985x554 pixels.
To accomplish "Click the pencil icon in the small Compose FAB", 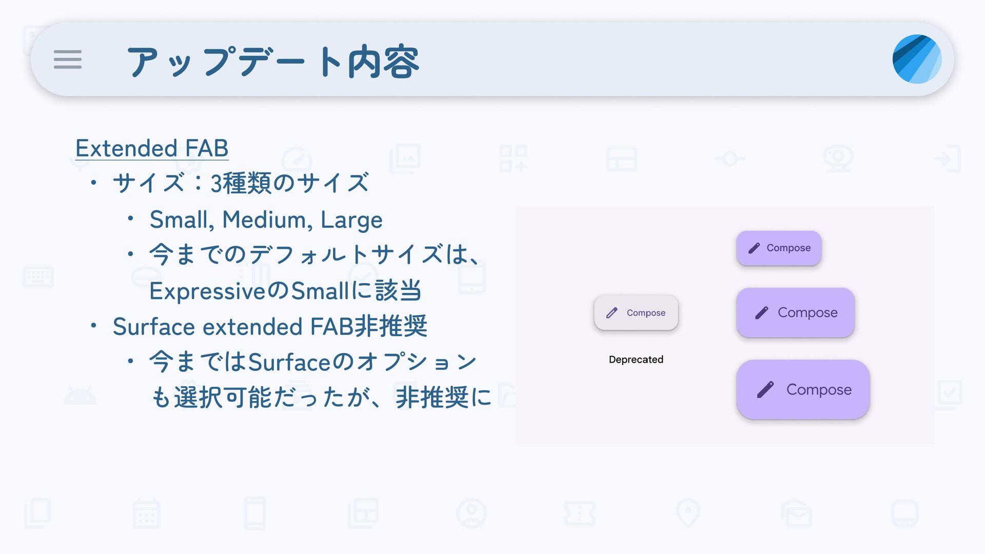I will tap(754, 248).
